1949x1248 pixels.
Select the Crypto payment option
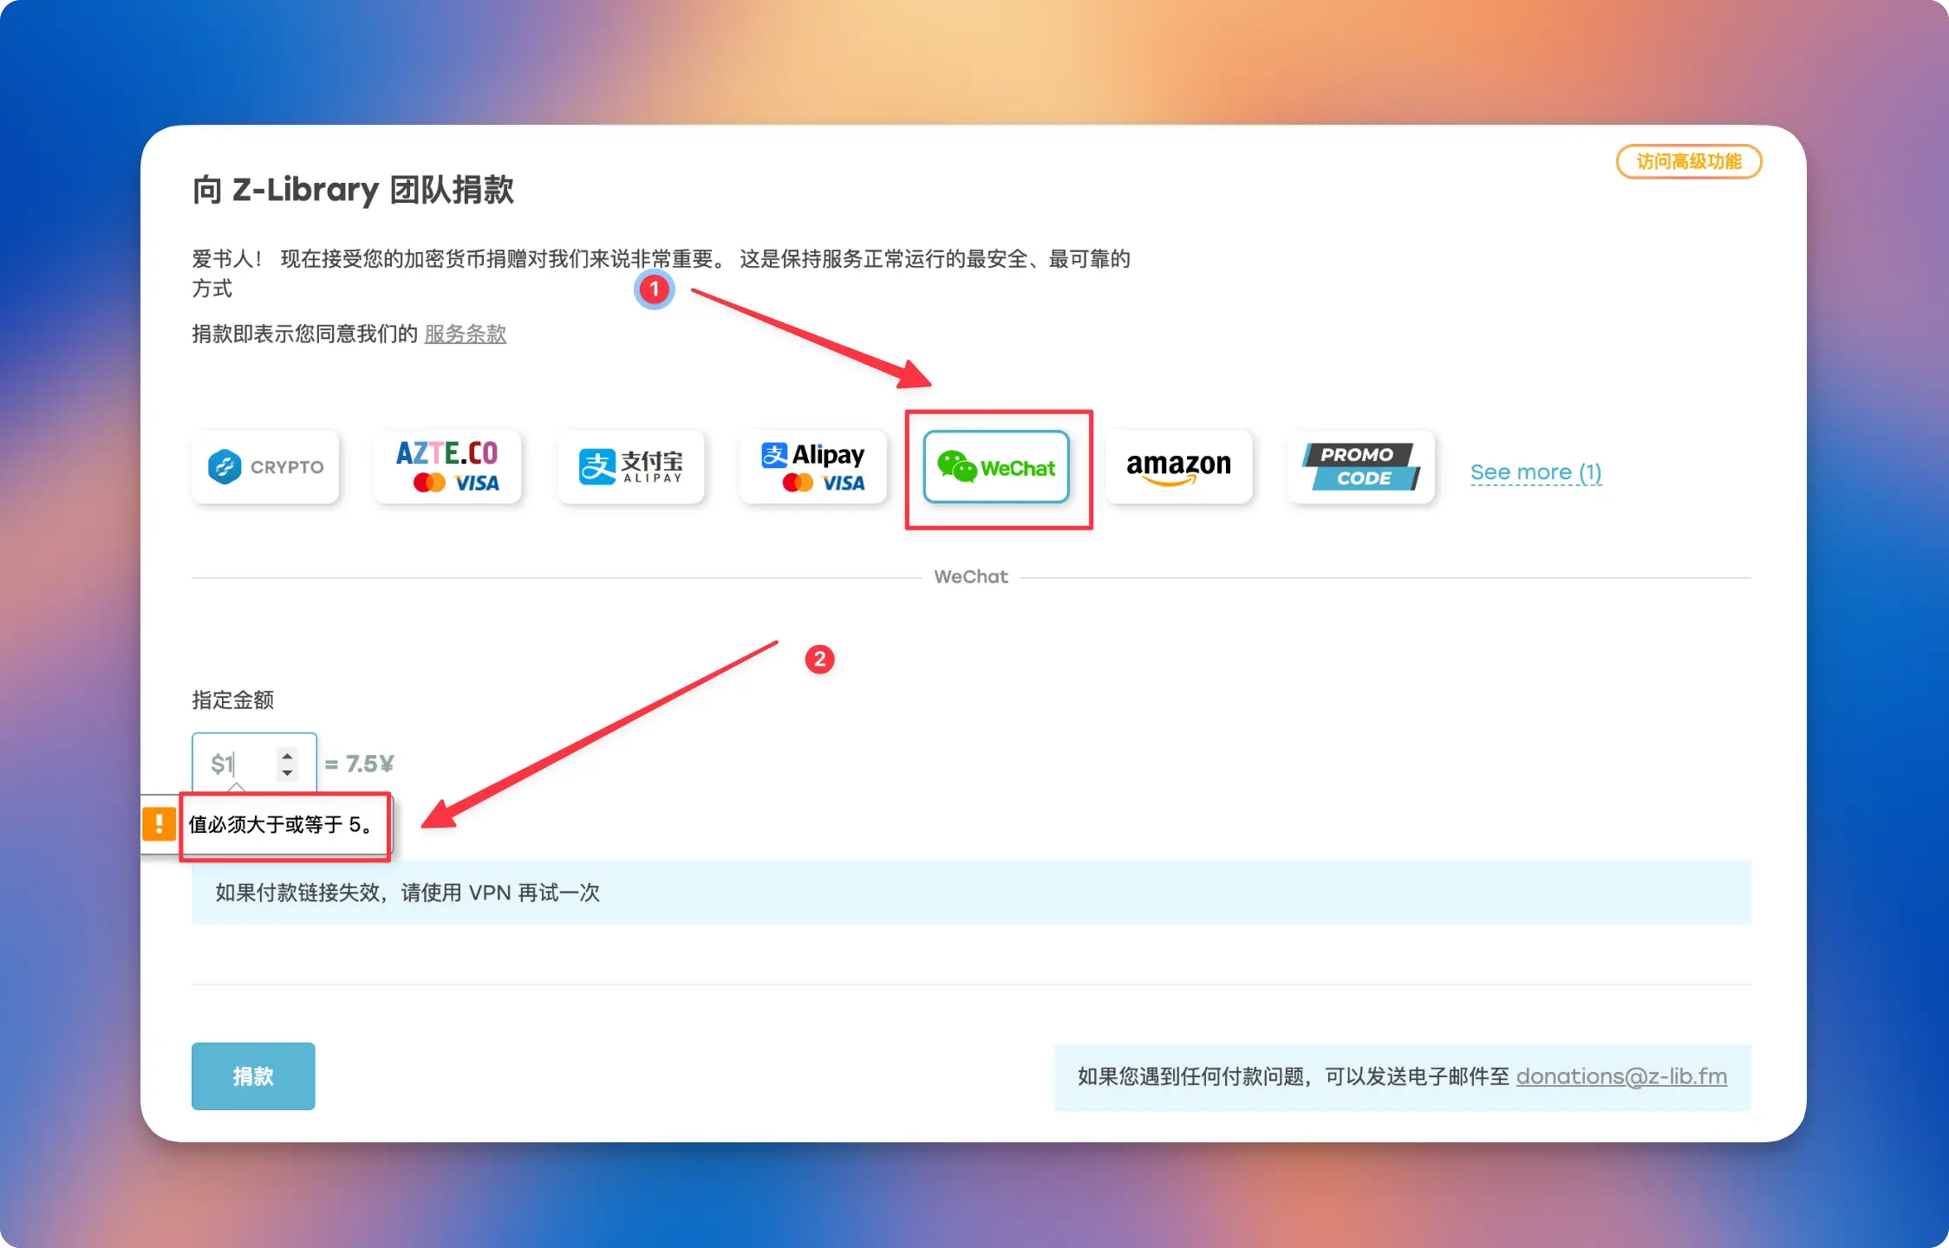pyautogui.click(x=265, y=467)
